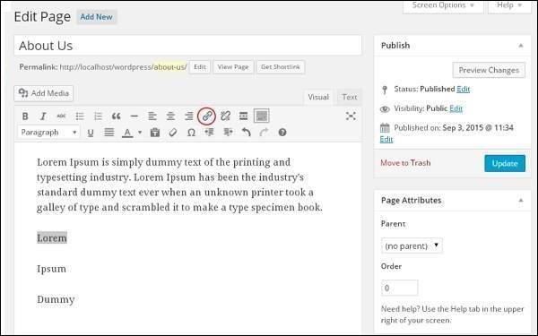The width and height of the screenshot is (538, 336).
Task: Click the Add Media button
Action: [44, 93]
